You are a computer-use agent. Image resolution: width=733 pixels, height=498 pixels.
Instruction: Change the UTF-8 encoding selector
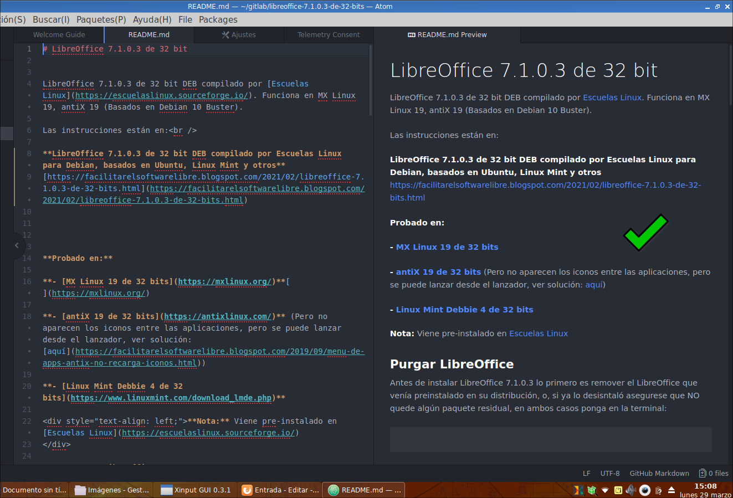tap(610, 473)
